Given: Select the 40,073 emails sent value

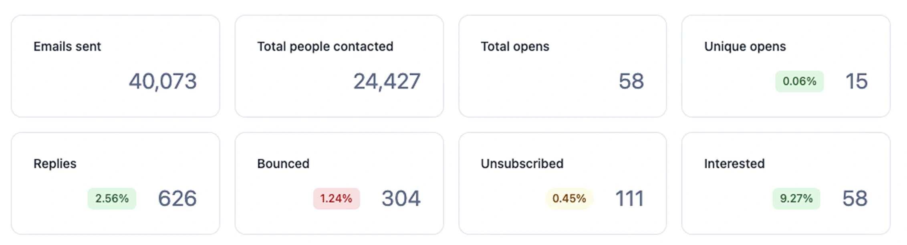Looking at the screenshot, I should (163, 81).
